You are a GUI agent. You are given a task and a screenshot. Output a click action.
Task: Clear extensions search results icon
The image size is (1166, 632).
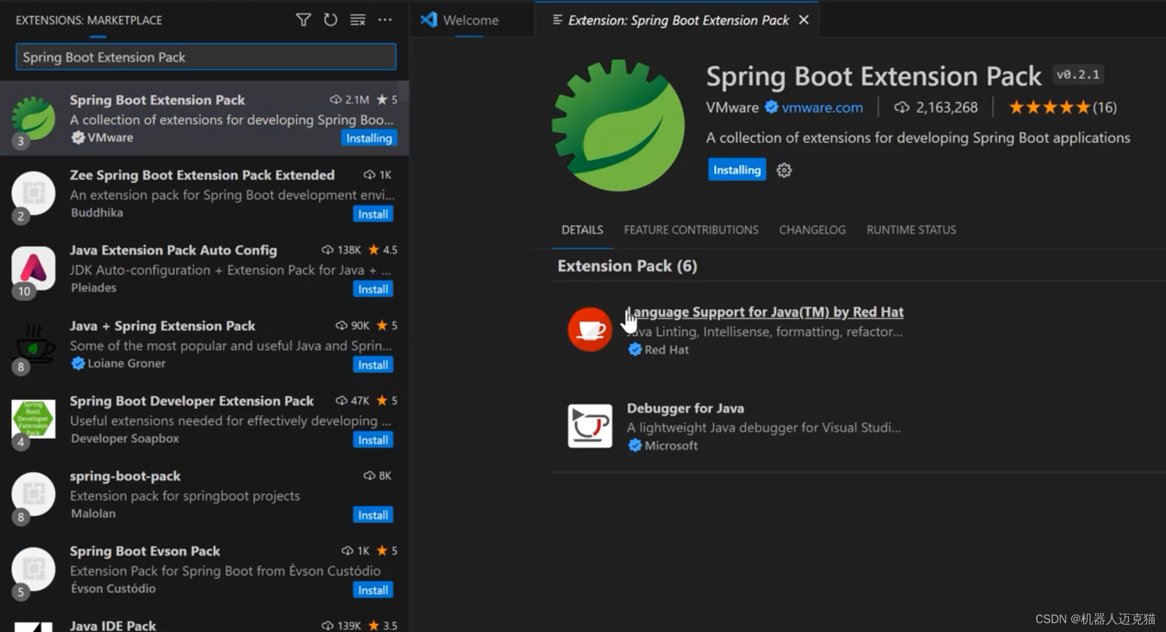(357, 20)
